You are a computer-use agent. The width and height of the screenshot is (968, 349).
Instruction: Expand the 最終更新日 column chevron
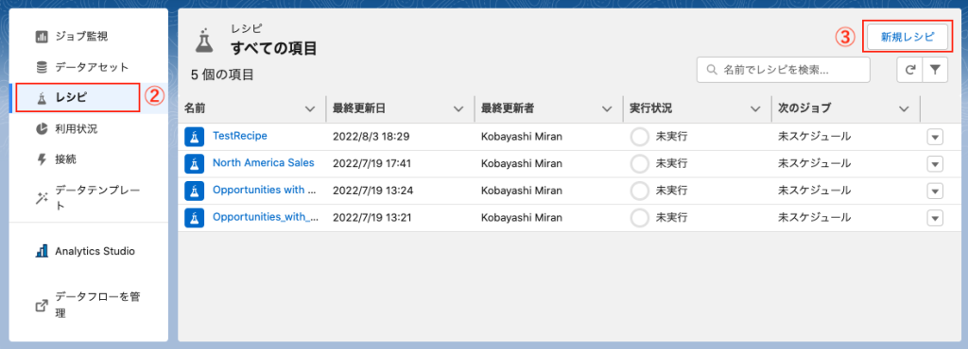point(458,109)
